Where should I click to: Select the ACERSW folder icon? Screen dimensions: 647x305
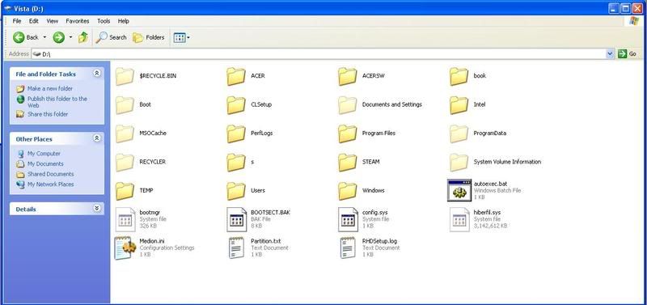coord(348,76)
